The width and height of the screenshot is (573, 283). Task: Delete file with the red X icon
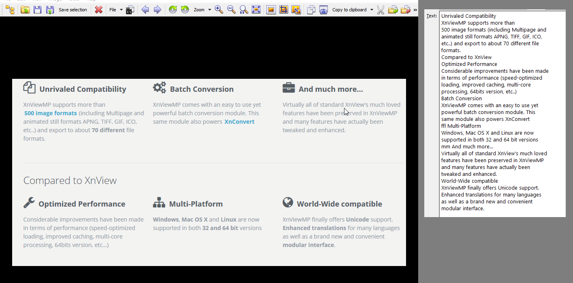[x=98, y=10]
